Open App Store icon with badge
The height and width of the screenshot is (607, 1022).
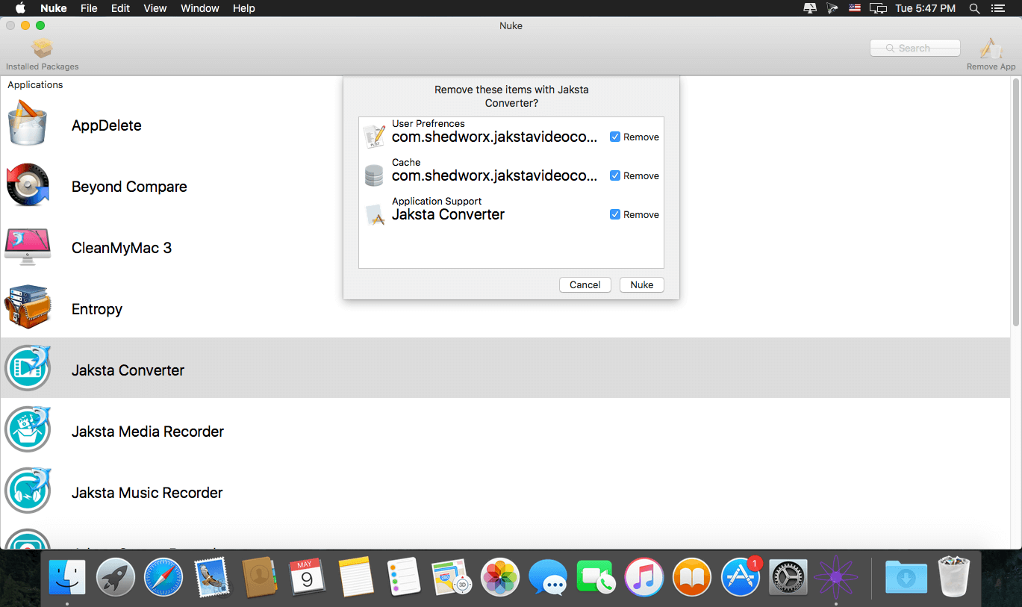point(740,577)
